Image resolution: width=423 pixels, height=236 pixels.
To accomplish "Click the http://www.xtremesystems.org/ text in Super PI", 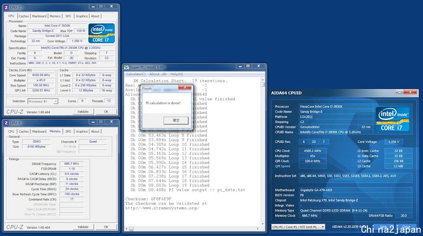I will (x=162, y=208).
